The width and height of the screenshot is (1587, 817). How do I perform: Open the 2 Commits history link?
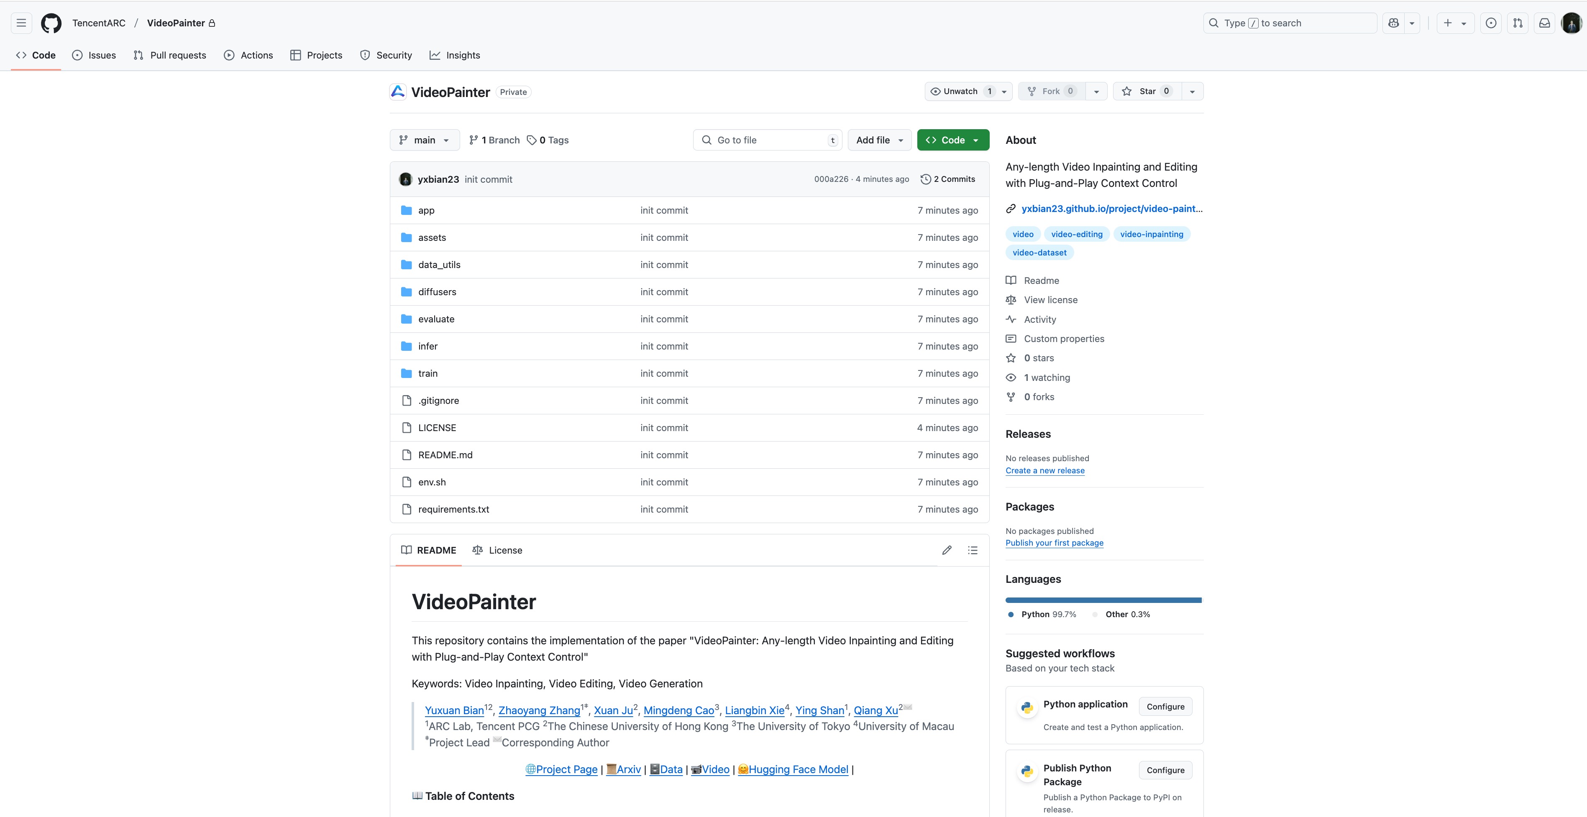click(x=947, y=179)
